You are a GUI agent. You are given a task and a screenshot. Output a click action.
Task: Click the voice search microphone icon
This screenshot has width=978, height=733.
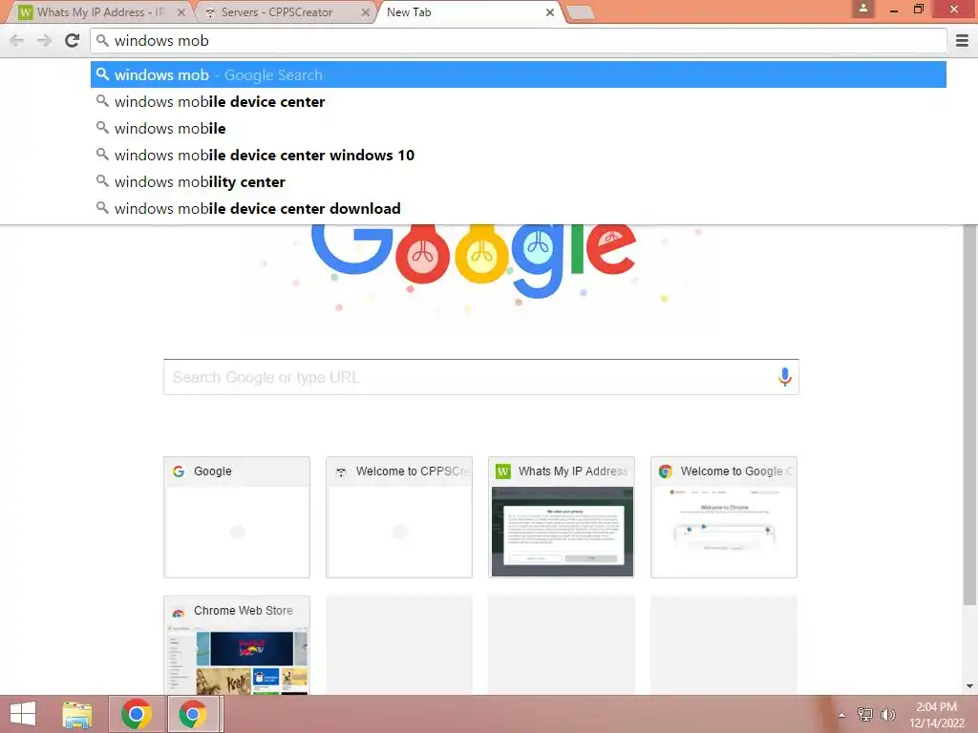[785, 376]
